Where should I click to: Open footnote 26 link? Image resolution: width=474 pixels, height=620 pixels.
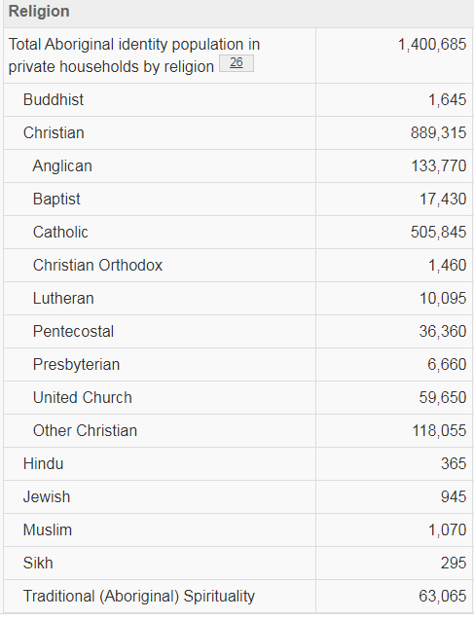(x=237, y=63)
